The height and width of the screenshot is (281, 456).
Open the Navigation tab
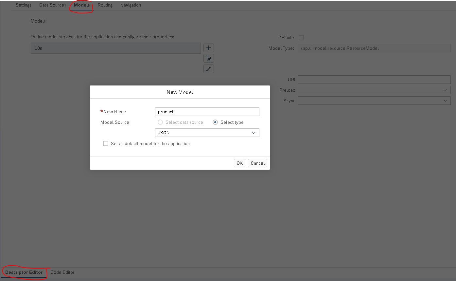click(131, 5)
